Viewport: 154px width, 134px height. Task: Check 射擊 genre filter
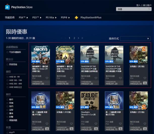coord(7,117)
